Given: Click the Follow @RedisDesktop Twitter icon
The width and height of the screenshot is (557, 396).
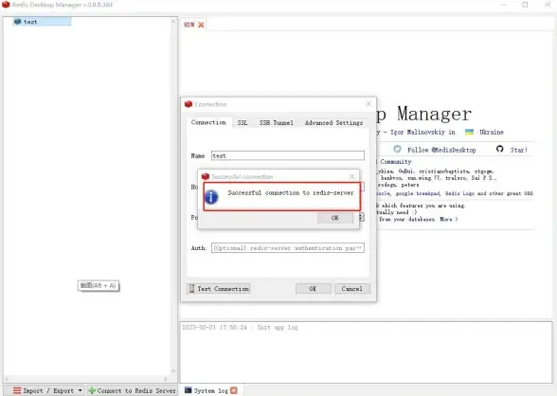Looking at the screenshot, I should point(397,149).
